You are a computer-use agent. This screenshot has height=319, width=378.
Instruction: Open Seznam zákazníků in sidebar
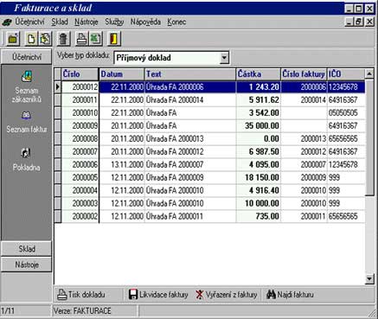pyautogui.click(x=27, y=87)
